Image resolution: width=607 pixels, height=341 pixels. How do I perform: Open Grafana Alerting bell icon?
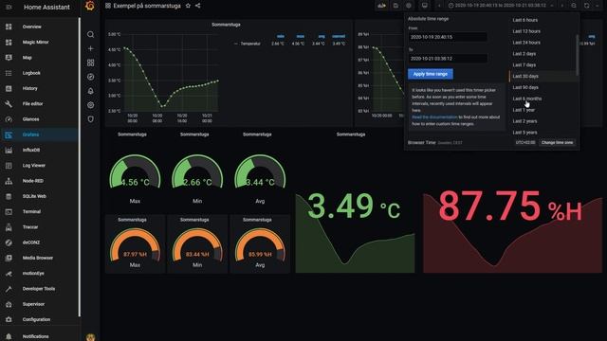91,91
